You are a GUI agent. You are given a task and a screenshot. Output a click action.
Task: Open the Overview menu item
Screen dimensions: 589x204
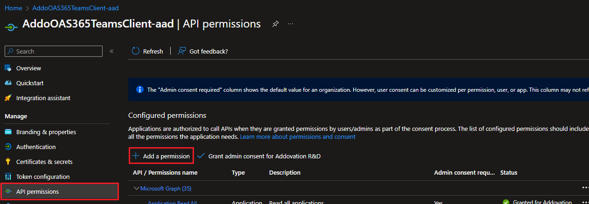(x=28, y=68)
